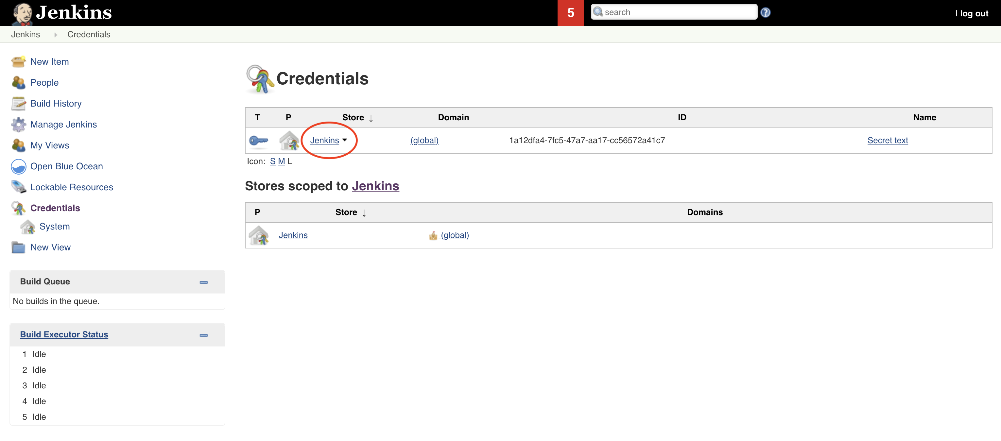1001x441 pixels.
Task: Open Lockable Resources
Action: tap(72, 187)
